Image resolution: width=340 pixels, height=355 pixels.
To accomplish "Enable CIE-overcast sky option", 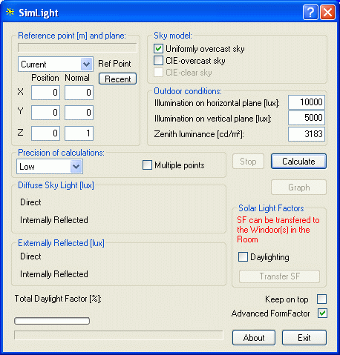I will pos(158,61).
